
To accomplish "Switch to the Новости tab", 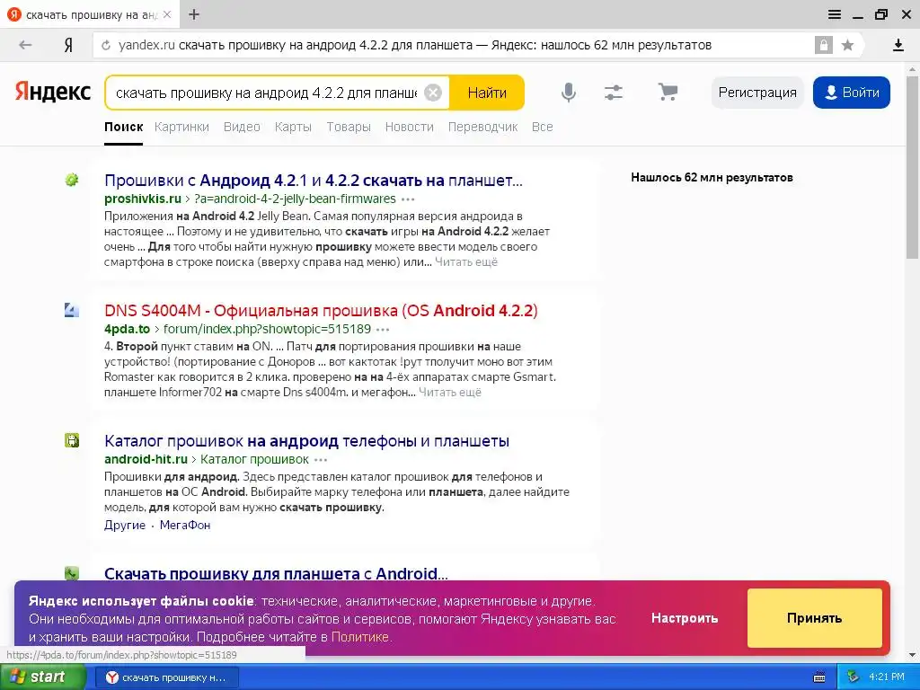I will 410,127.
